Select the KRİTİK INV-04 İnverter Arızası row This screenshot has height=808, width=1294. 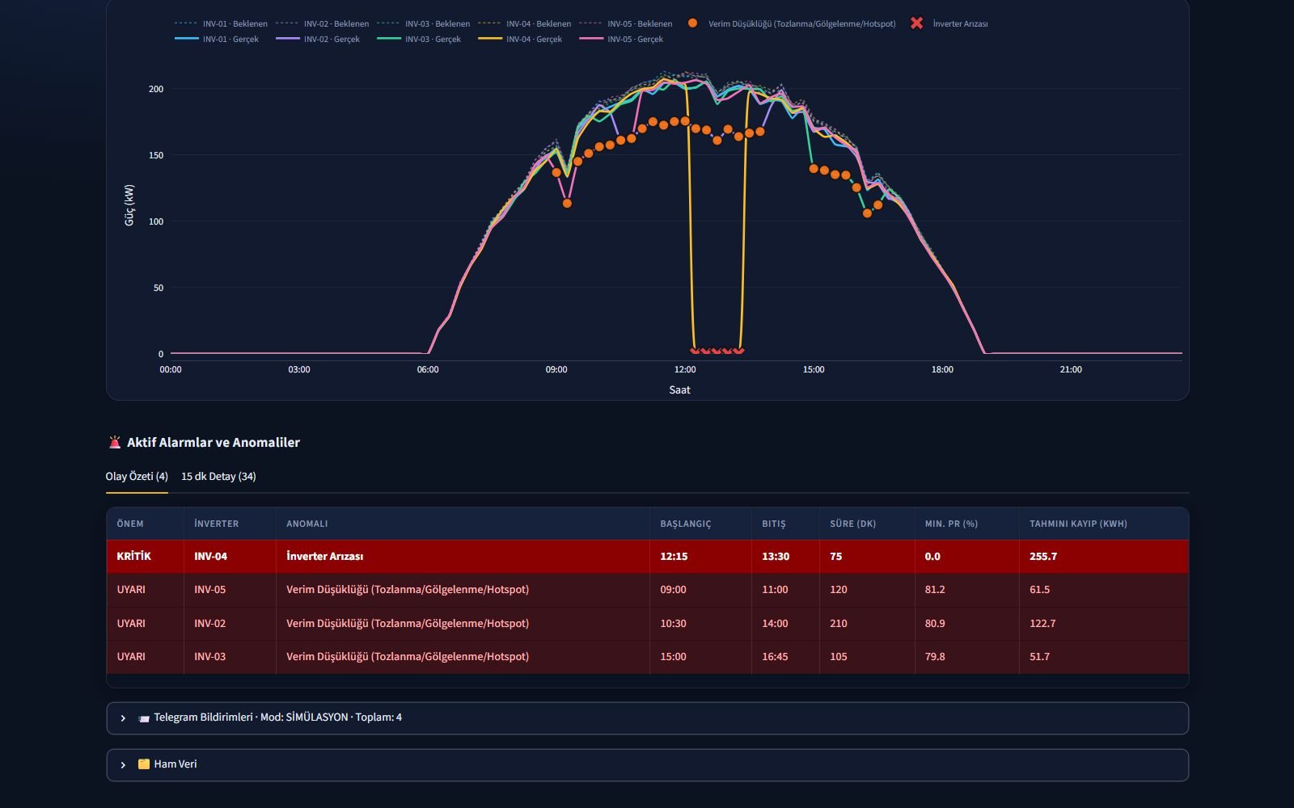point(647,556)
